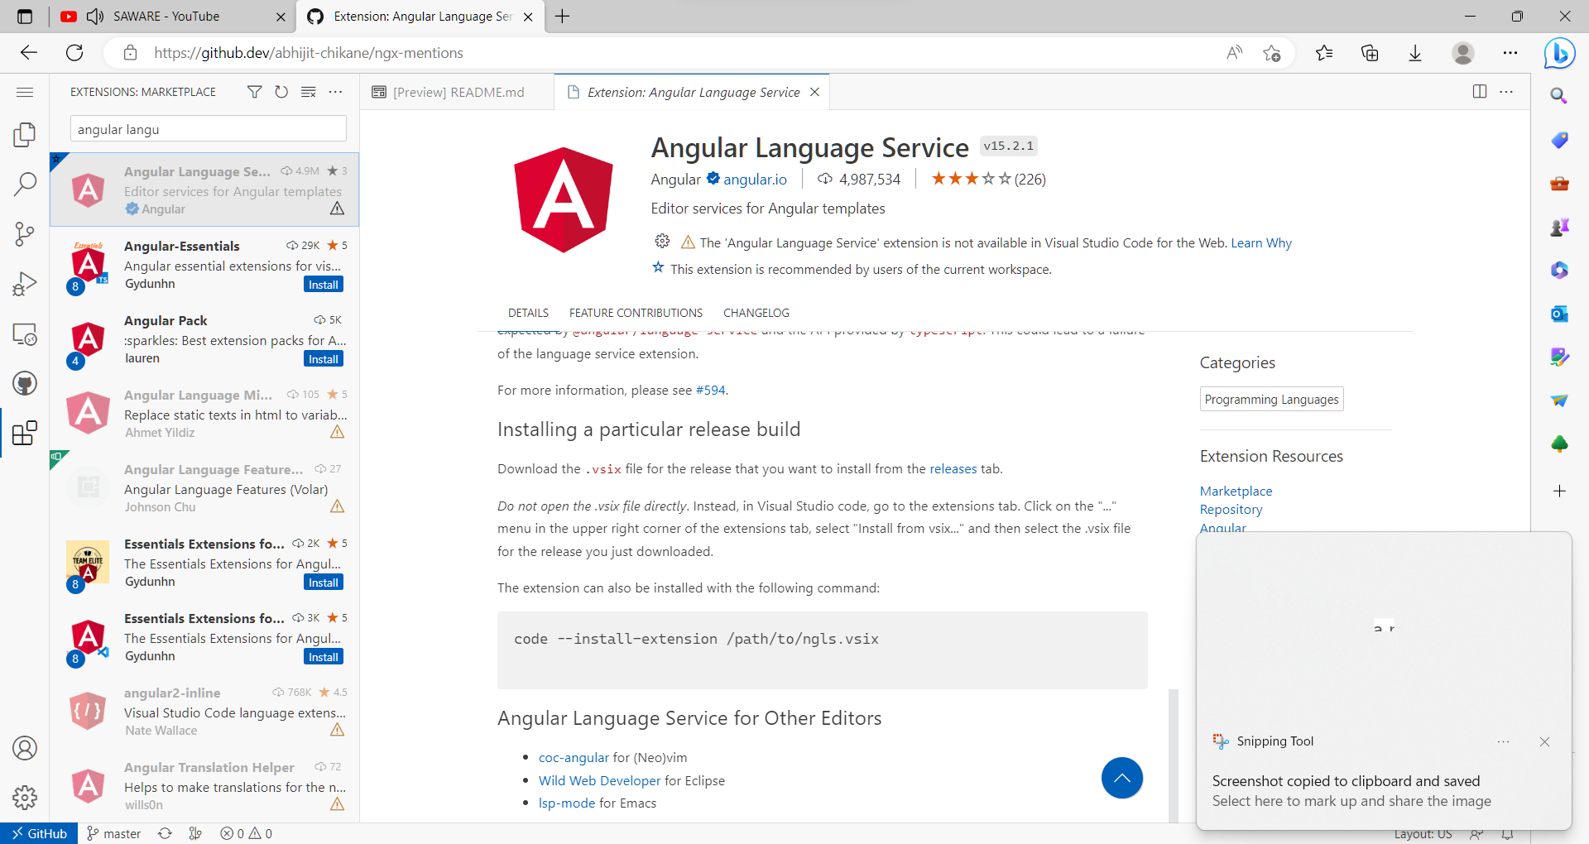Open the Accounts icon in activity bar
The width and height of the screenshot is (1589, 844).
pos(25,748)
